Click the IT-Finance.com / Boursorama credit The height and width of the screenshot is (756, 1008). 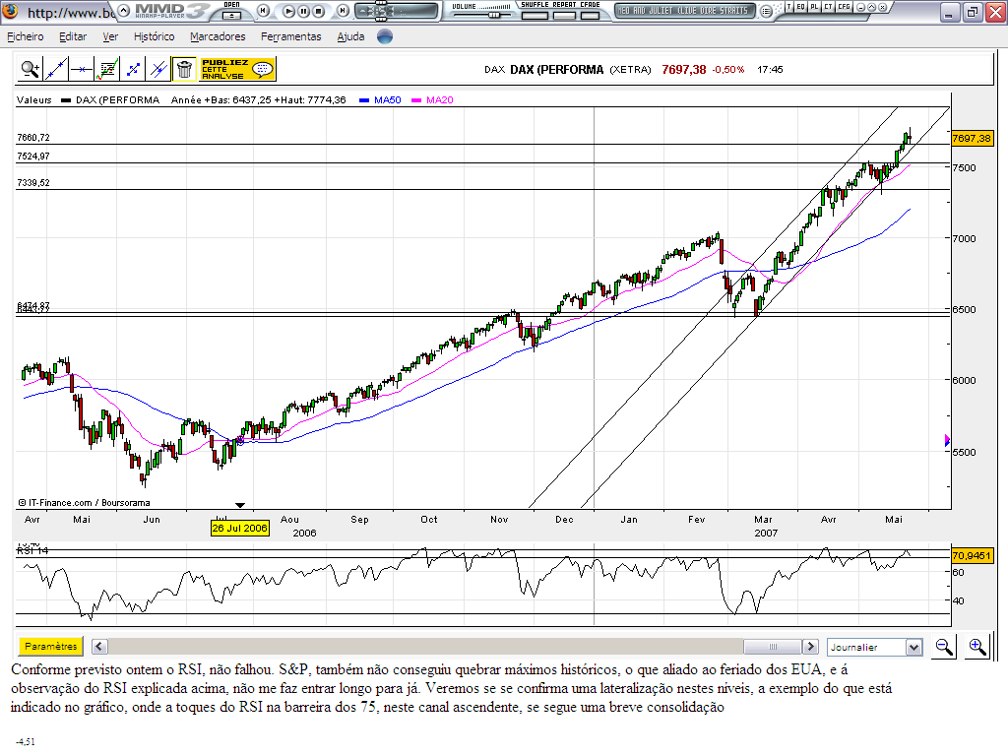pos(84,503)
